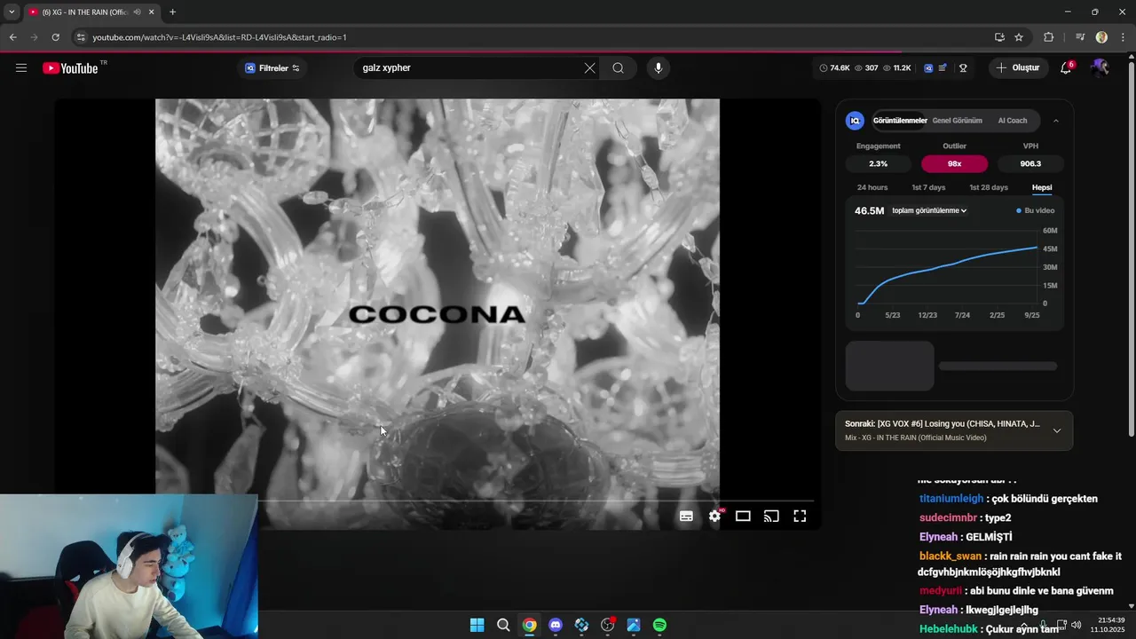Open the YouTube hamburger guide menu
Image resolution: width=1136 pixels, height=639 pixels.
(21, 67)
